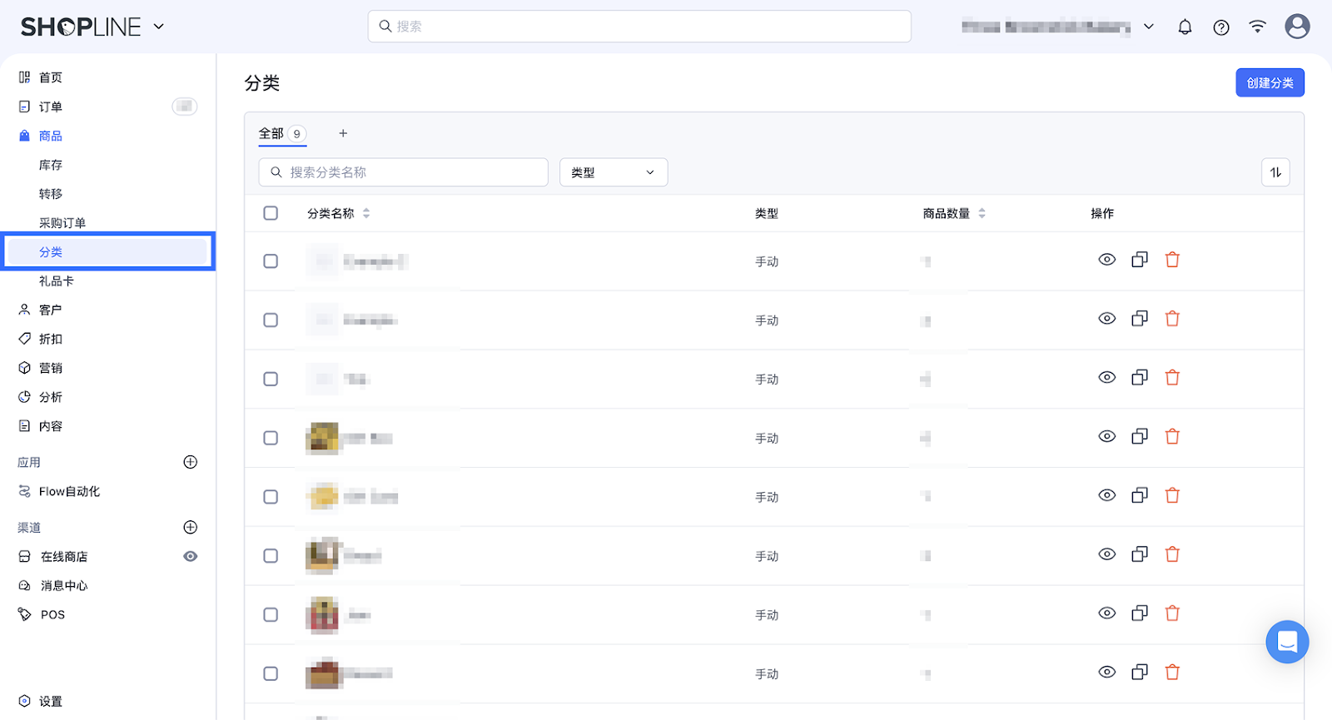The image size is (1332, 720).
Task: Preview second category with eye icon
Action: click(x=1106, y=319)
